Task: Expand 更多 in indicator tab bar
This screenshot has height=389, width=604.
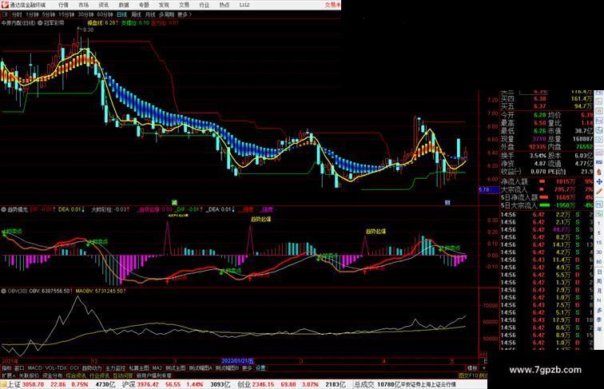Action: point(247,368)
